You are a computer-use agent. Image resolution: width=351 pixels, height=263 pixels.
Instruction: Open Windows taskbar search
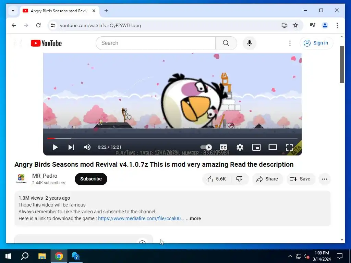point(25,256)
